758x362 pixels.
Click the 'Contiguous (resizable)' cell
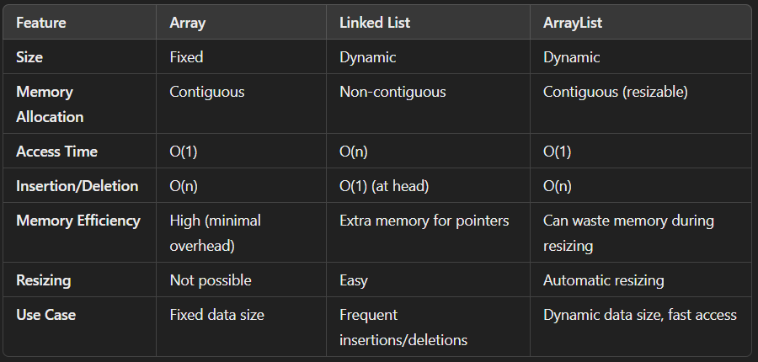coord(616,92)
